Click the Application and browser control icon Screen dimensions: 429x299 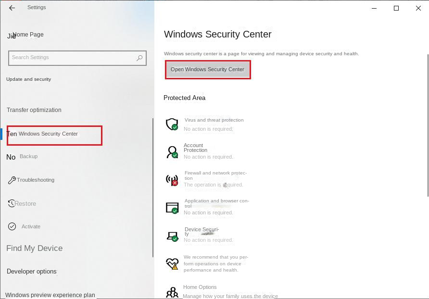172,208
